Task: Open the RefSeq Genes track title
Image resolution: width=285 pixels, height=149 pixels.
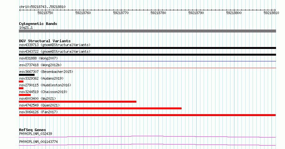Action: 32,130
